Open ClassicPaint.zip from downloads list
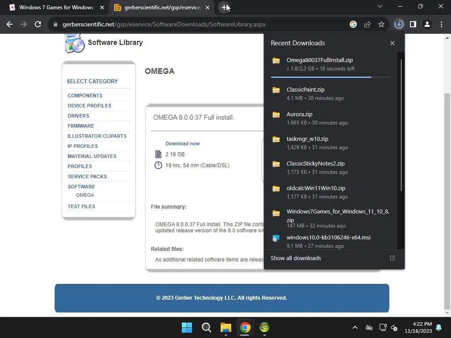 (x=330, y=94)
